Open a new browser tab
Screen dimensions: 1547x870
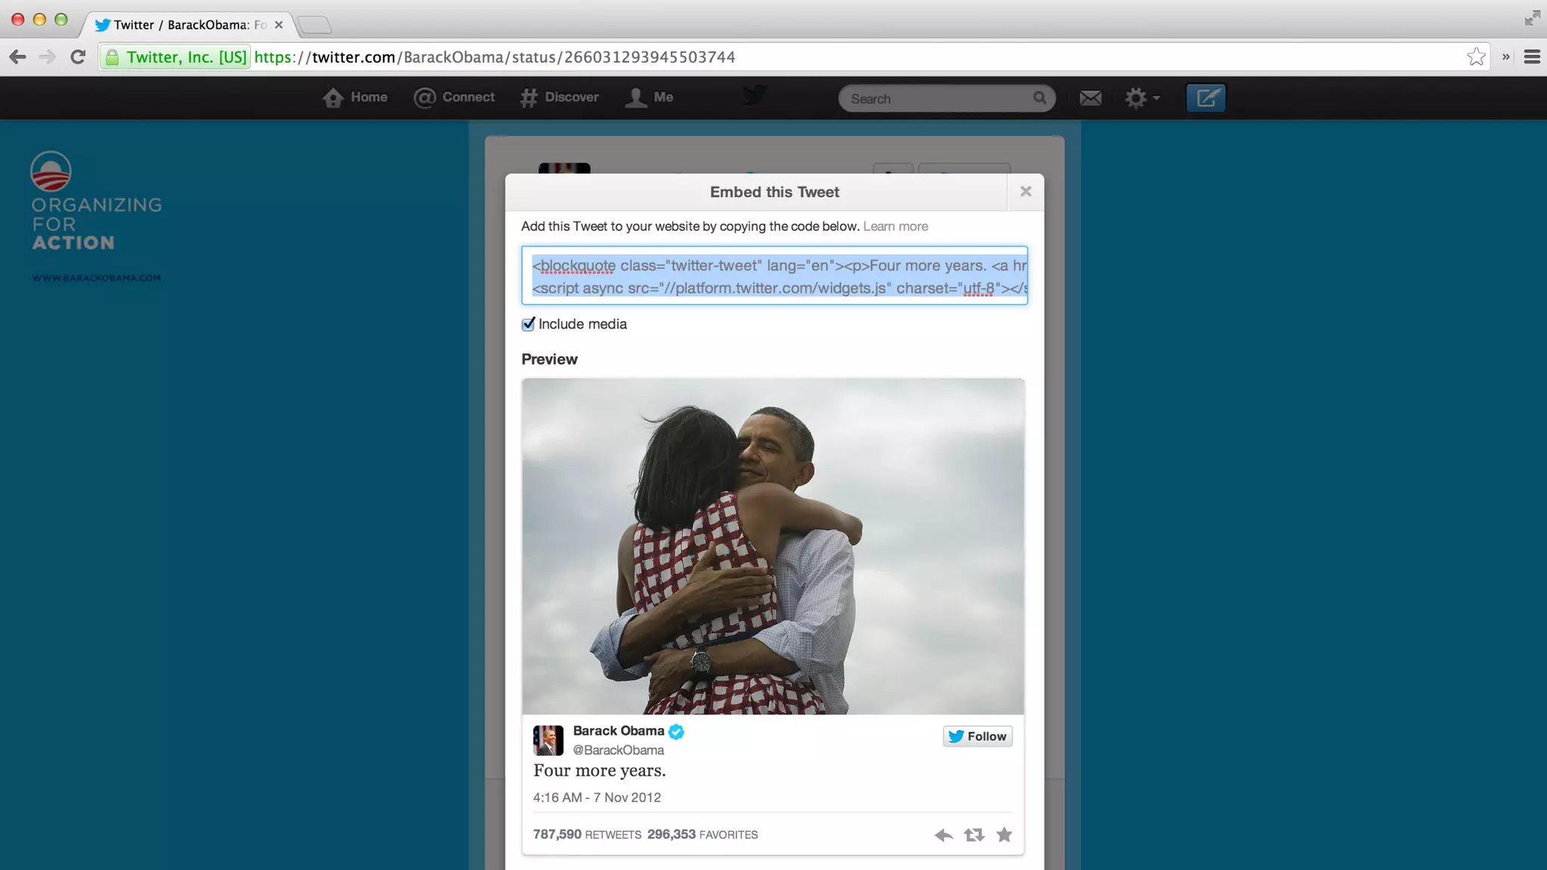point(314,25)
